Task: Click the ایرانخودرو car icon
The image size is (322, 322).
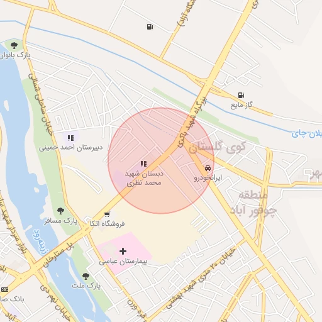Action: click(208, 168)
